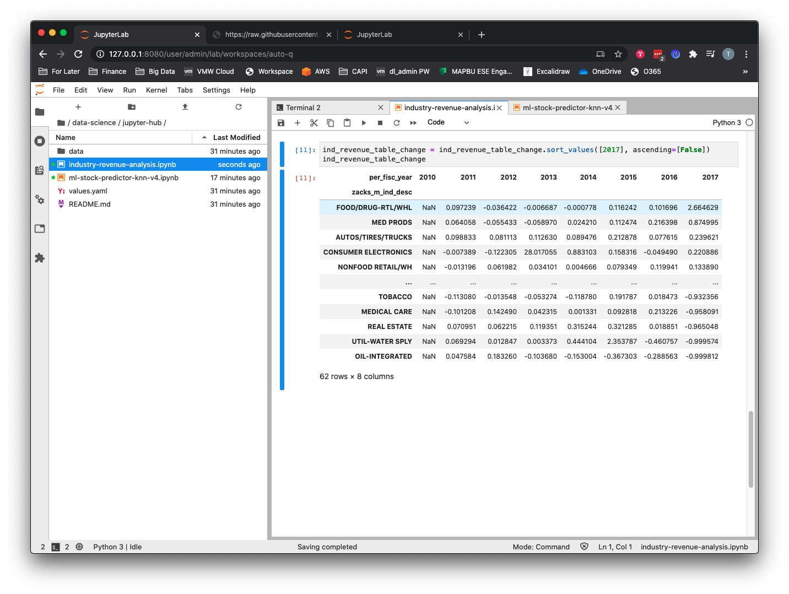Paste cells using the clipboard icon
The height and width of the screenshot is (594, 789).
click(347, 123)
